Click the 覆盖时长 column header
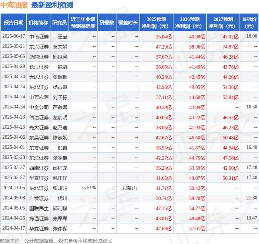Viewport: 259px width, 244px height. click(128, 23)
